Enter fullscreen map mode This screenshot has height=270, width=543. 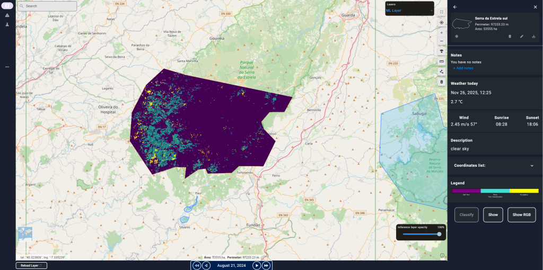point(441,12)
